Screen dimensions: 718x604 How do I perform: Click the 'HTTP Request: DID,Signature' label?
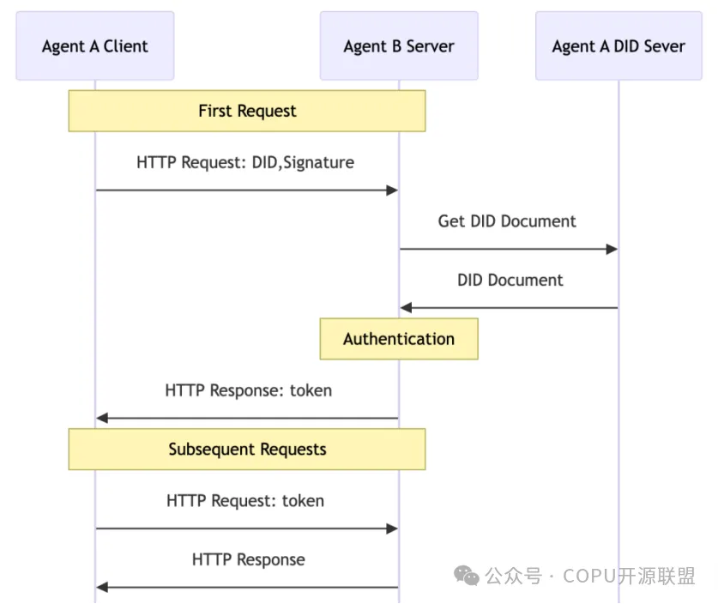245,162
